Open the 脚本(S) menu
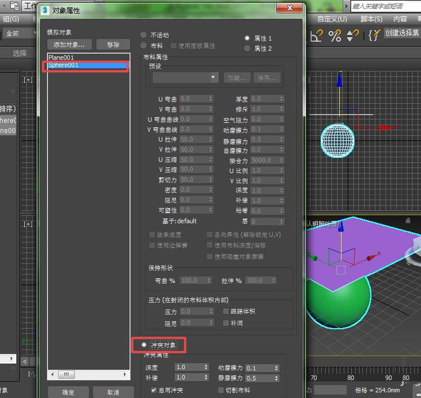 point(371,19)
